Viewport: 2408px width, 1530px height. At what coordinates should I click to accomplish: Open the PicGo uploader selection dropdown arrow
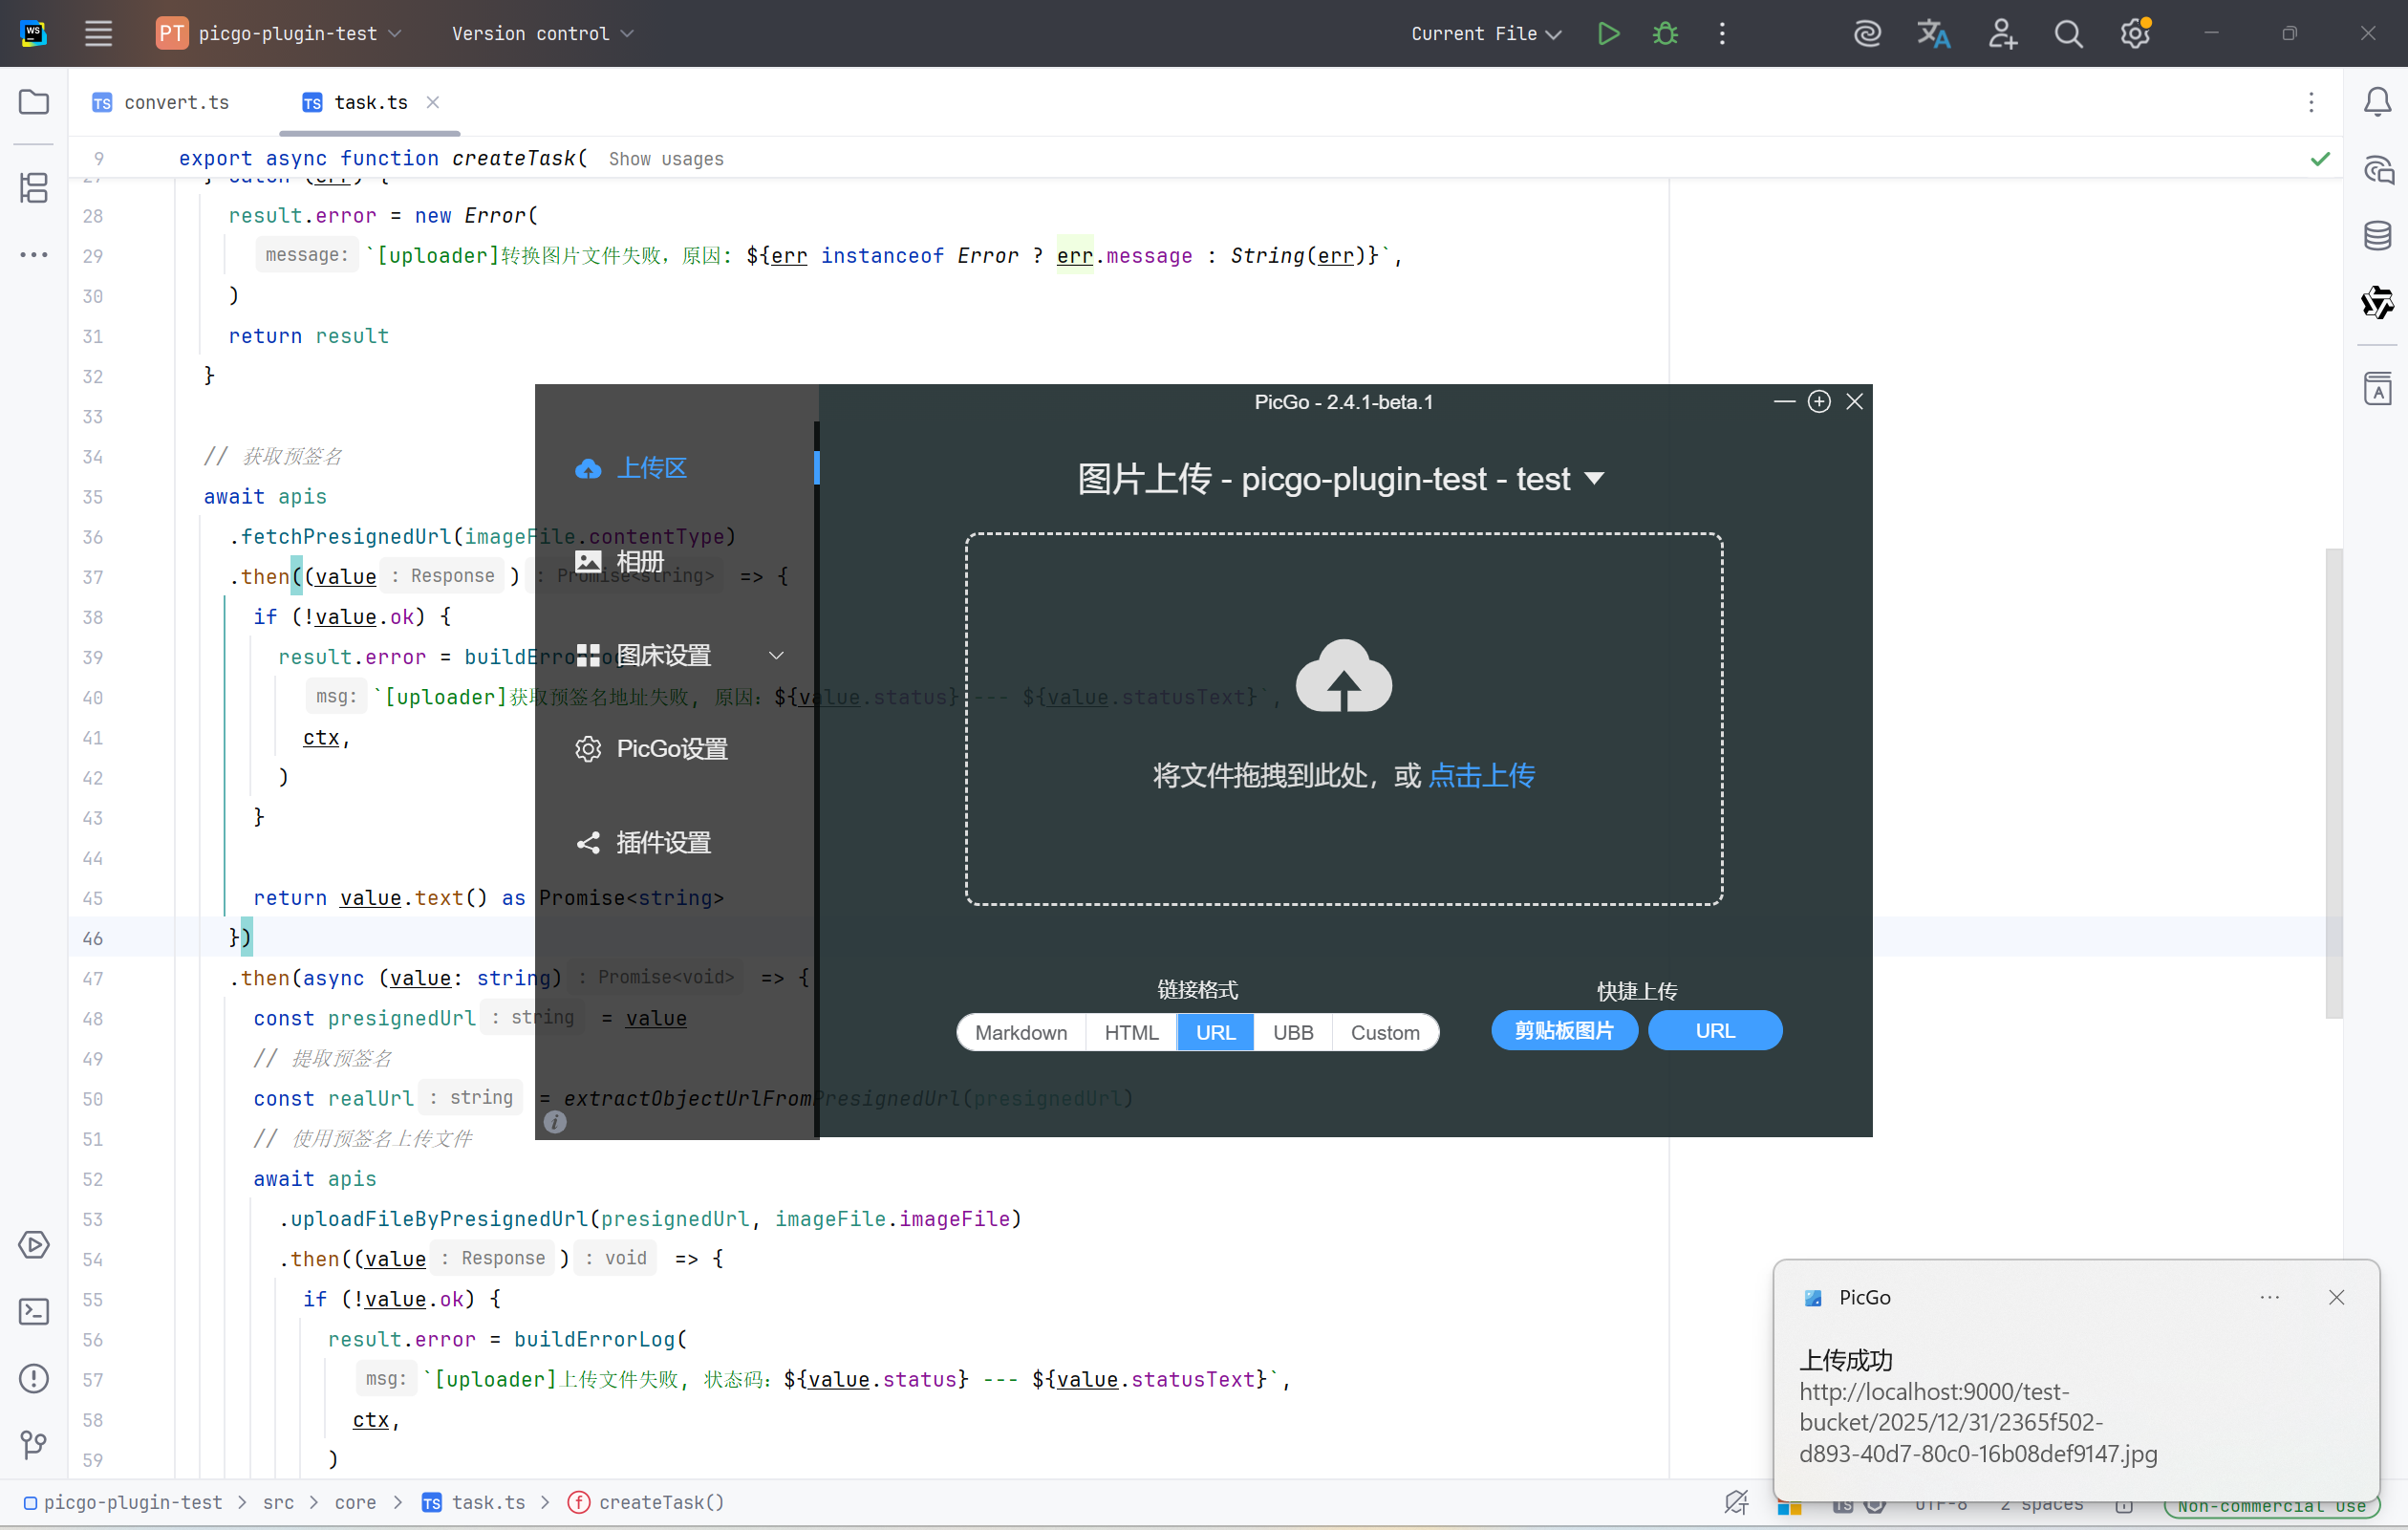click(x=1595, y=478)
